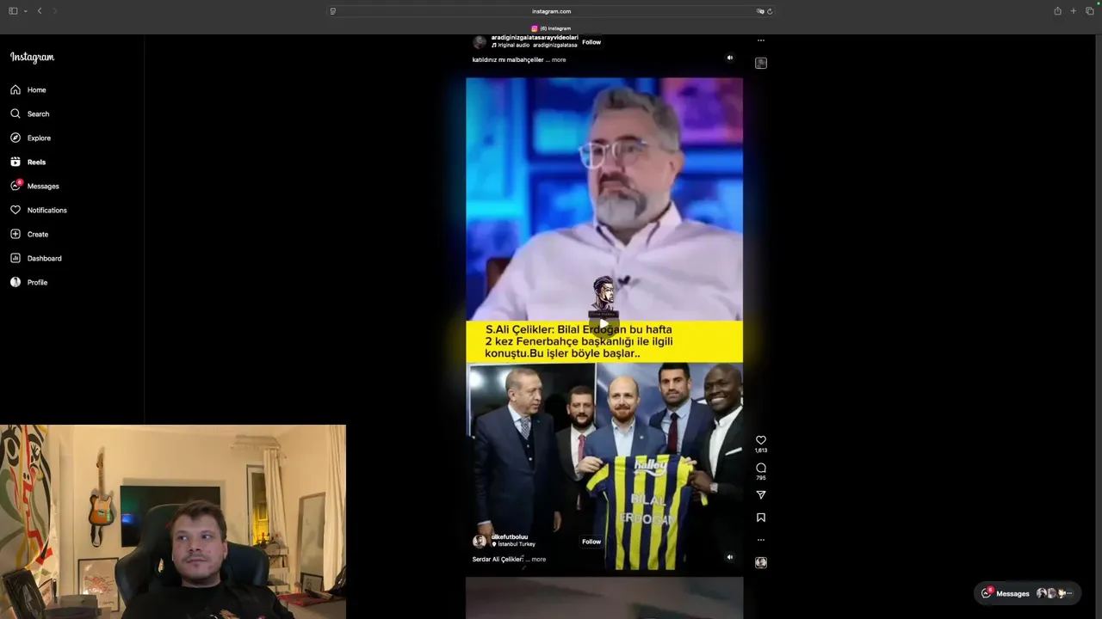Viewport: 1102px width, 619px height.
Task: Open audio thumbnail of ulkefutboluu reel
Action: 761,562
